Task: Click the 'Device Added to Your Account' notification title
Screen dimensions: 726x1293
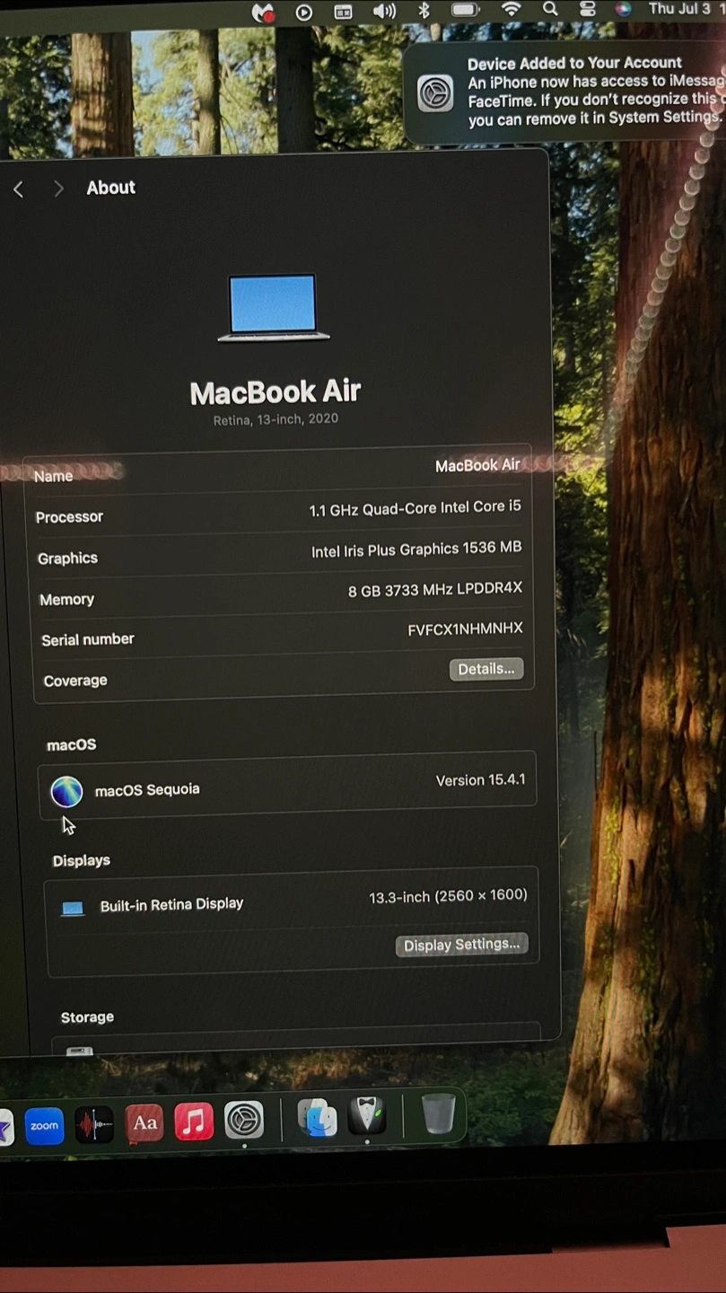Action: coord(574,63)
